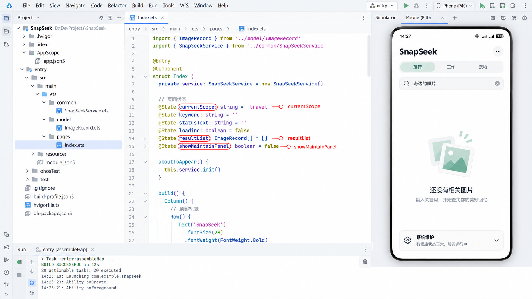The height and width of the screenshot is (299, 532).
Task: Collapse the common folder
Action: coord(44,103)
